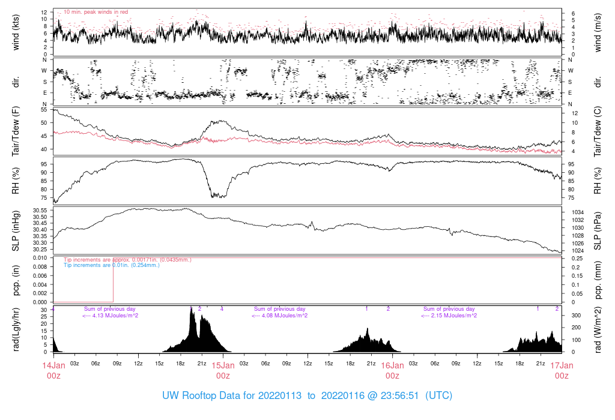Click the '17Jan 00z' date marker
The height and width of the screenshot is (420, 615).
click(562, 371)
